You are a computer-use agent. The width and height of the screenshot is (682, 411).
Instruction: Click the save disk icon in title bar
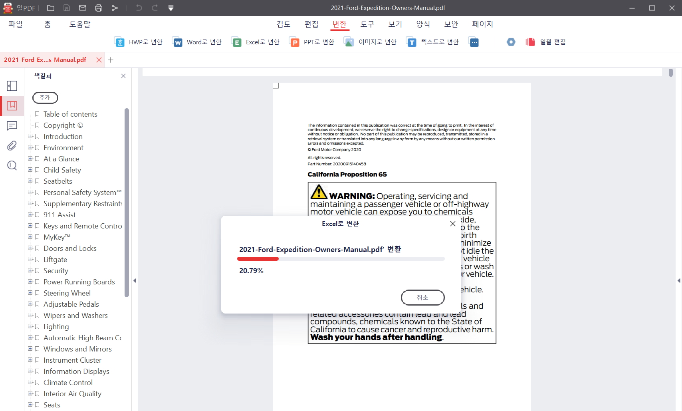click(67, 8)
